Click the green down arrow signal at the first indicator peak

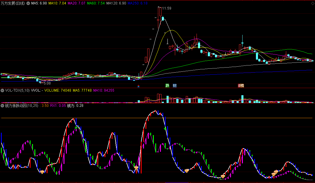tap(76, 128)
